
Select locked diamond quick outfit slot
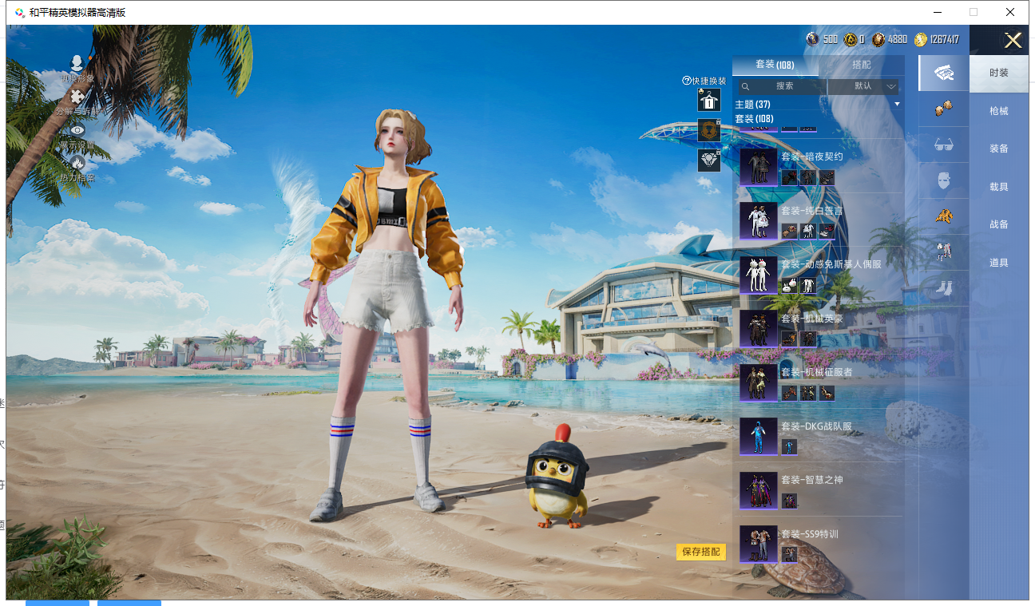[709, 160]
